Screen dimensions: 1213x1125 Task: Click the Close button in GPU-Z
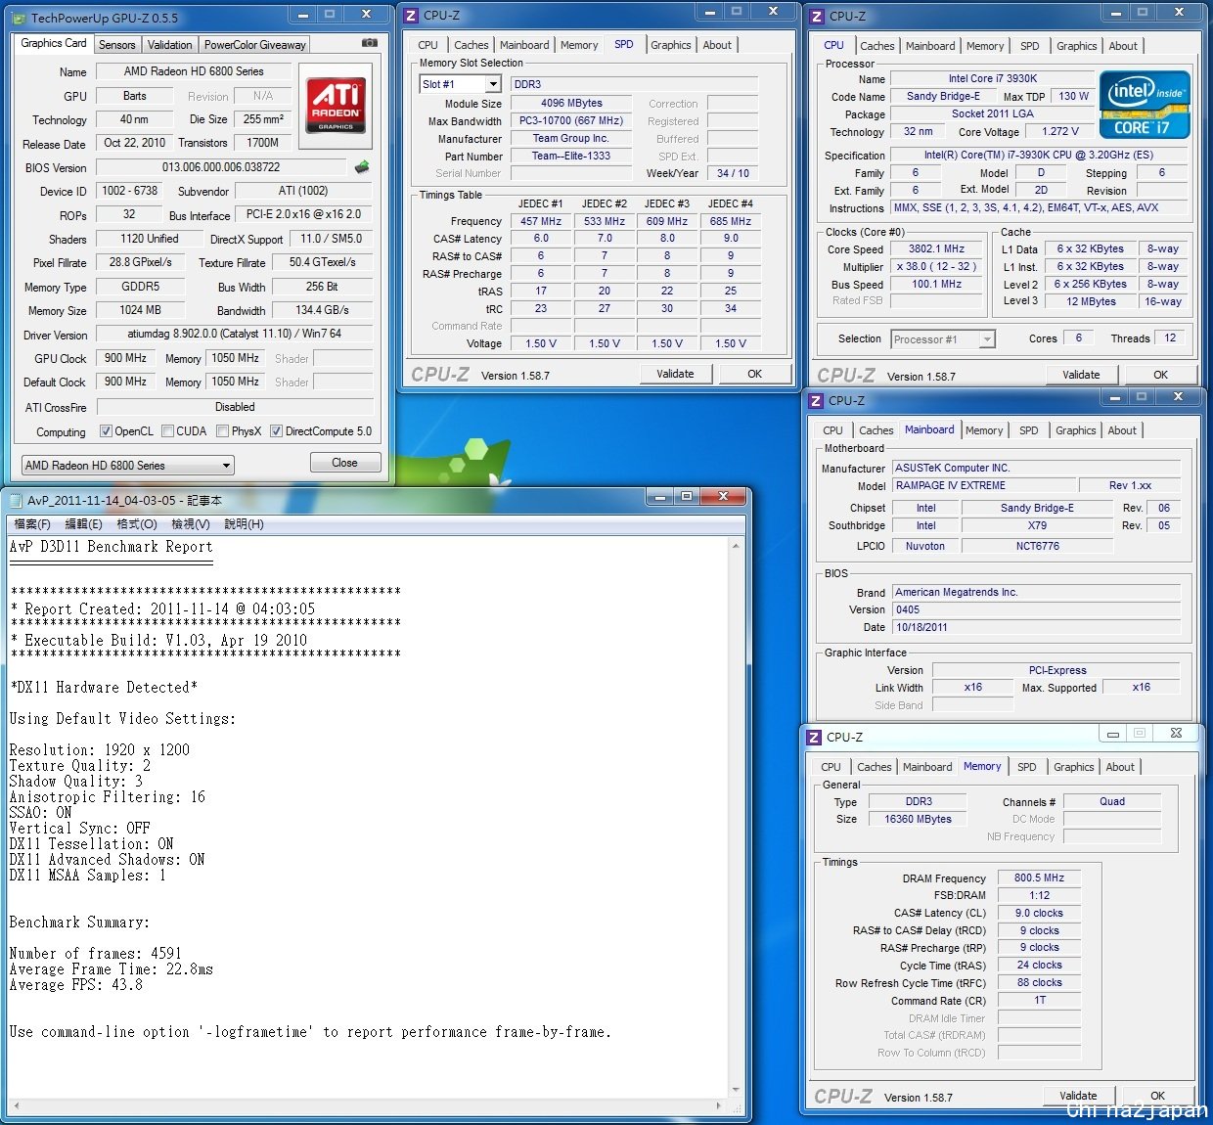click(345, 463)
